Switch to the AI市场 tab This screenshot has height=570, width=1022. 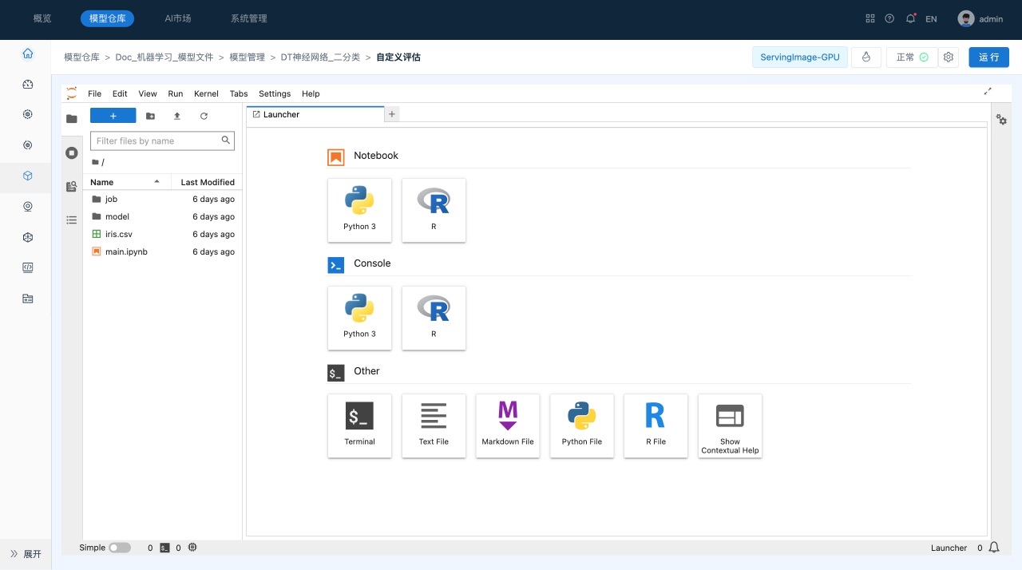pyautogui.click(x=177, y=18)
